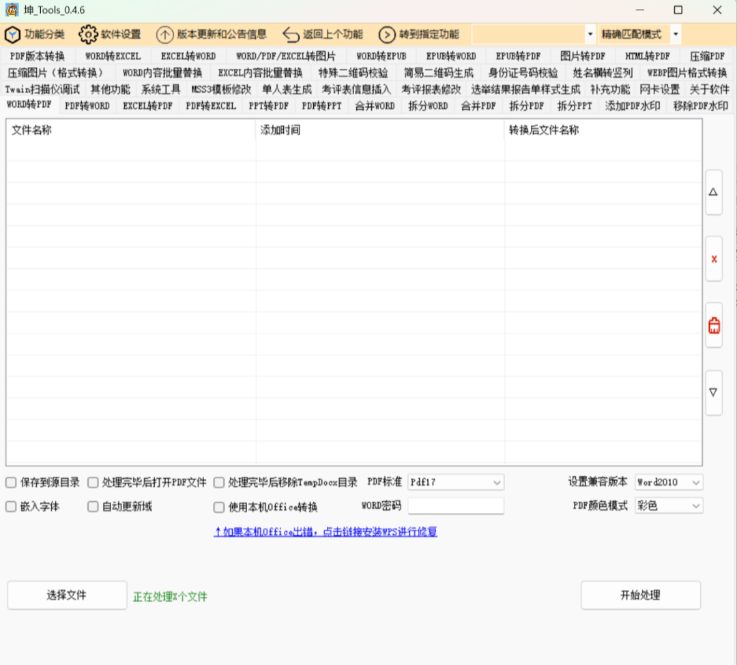The width and height of the screenshot is (737, 665).
Task: Open link to install WPS for Office repair
Action: 326,531
